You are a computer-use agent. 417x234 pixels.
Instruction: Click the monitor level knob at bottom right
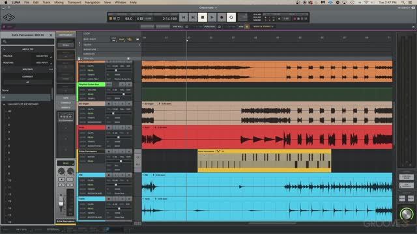click(x=406, y=214)
